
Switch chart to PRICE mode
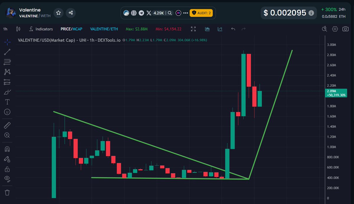(x=65, y=29)
